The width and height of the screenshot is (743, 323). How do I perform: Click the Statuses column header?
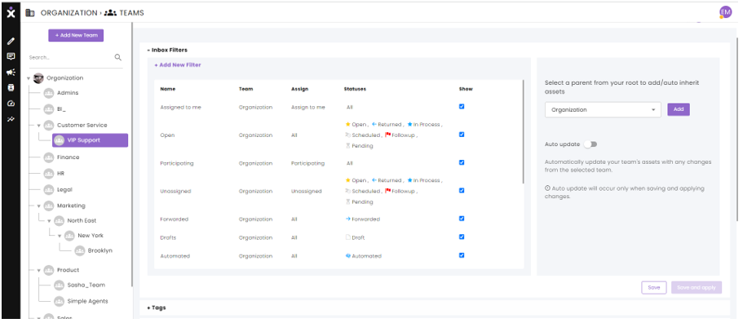coord(355,89)
